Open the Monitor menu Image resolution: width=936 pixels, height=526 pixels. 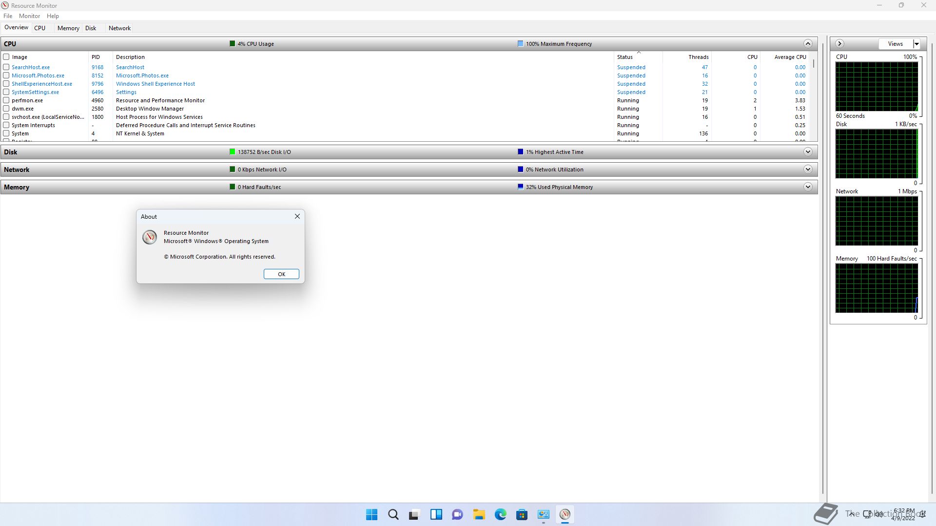(29, 16)
